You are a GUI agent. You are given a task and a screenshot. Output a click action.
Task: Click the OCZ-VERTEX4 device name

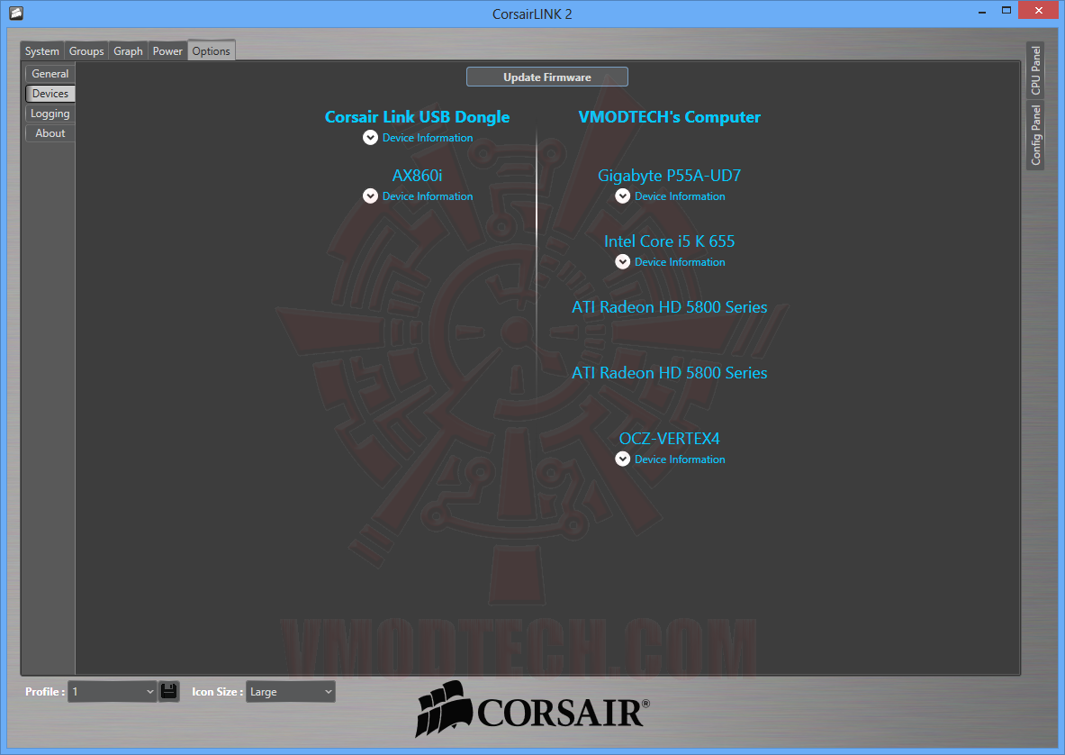tap(670, 439)
